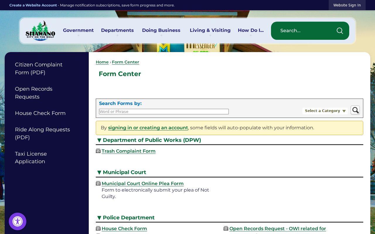375x234 pixels.
Task: Open the Living & Visiting menu
Action: 210,30
